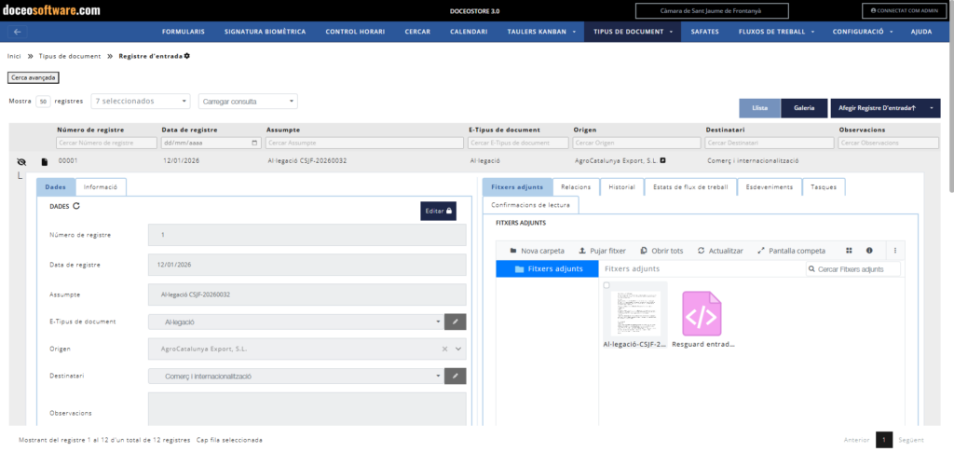
Task: Refresh the DADES section with reload icon
Action: click(76, 206)
